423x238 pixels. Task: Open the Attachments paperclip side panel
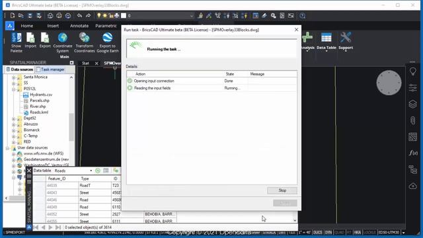tap(412, 120)
